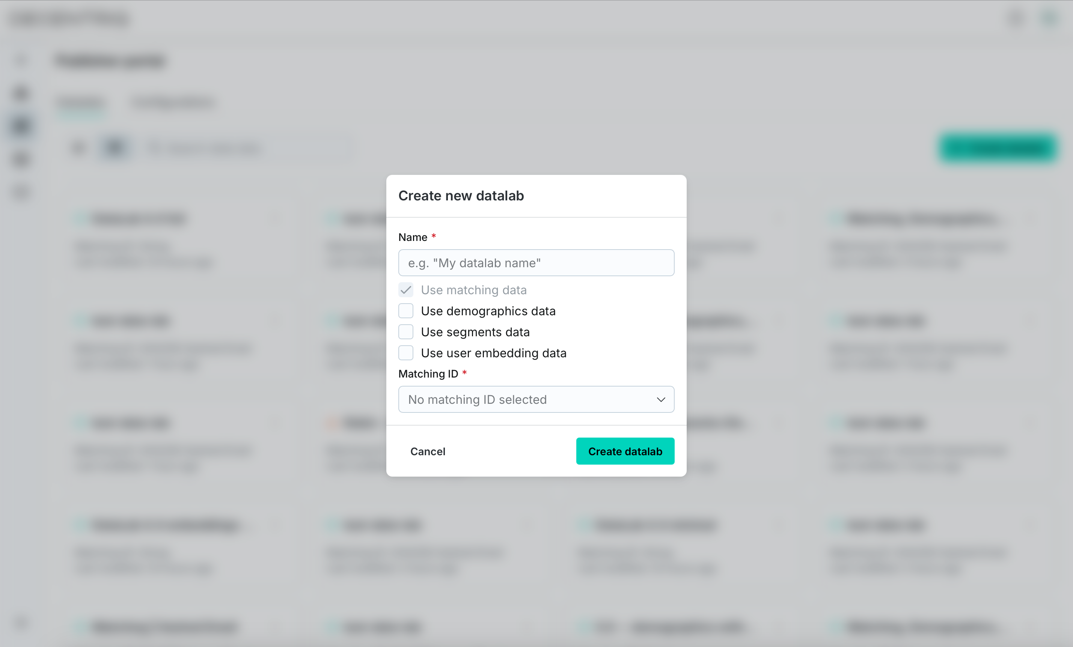Switch to the blurred second background tab
Viewport: 1073px width, 647px height.
tap(173, 103)
